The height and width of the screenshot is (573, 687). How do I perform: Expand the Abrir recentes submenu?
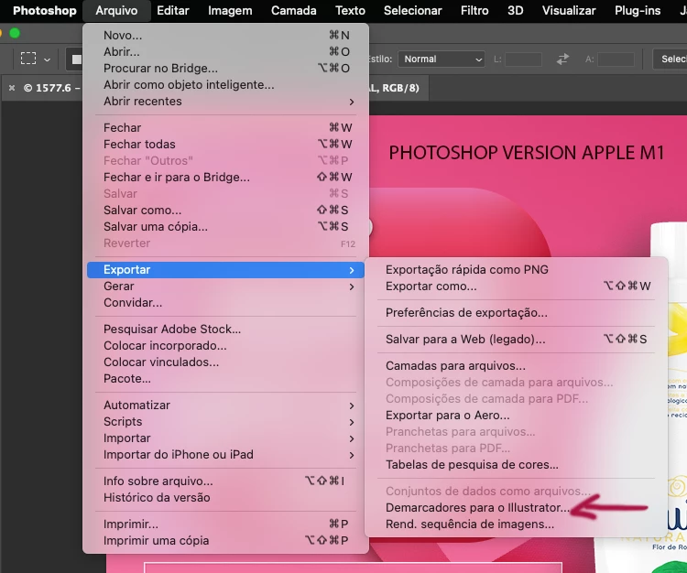point(225,101)
